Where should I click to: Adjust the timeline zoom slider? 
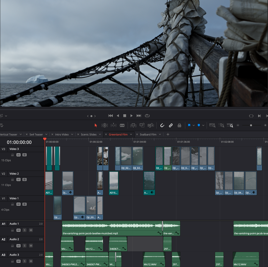251,125
